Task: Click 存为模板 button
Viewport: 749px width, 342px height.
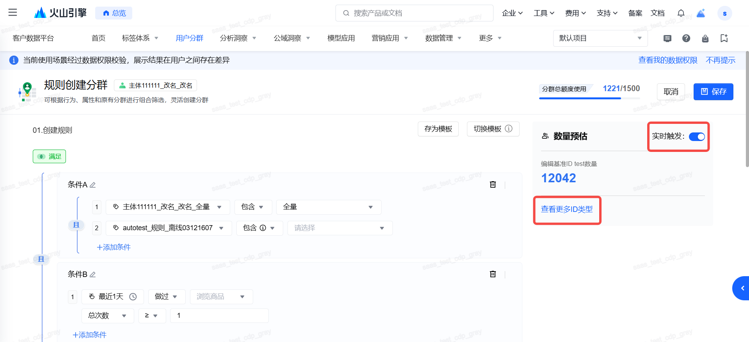Action: click(x=438, y=129)
